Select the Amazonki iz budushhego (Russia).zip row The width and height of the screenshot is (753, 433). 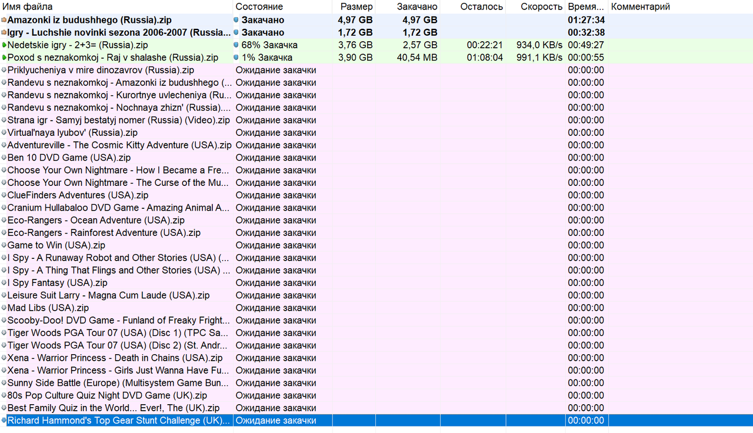click(376, 20)
